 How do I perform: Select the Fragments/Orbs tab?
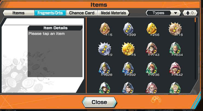tap(50, 13)
